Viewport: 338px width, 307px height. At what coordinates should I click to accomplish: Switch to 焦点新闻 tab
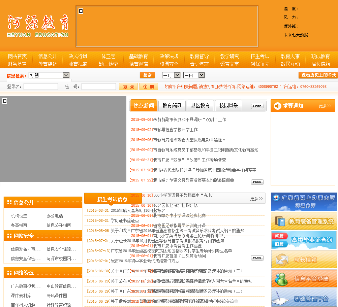(144, 105)
